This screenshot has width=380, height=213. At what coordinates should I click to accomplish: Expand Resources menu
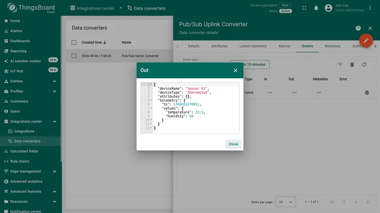(x=55, y=202)
